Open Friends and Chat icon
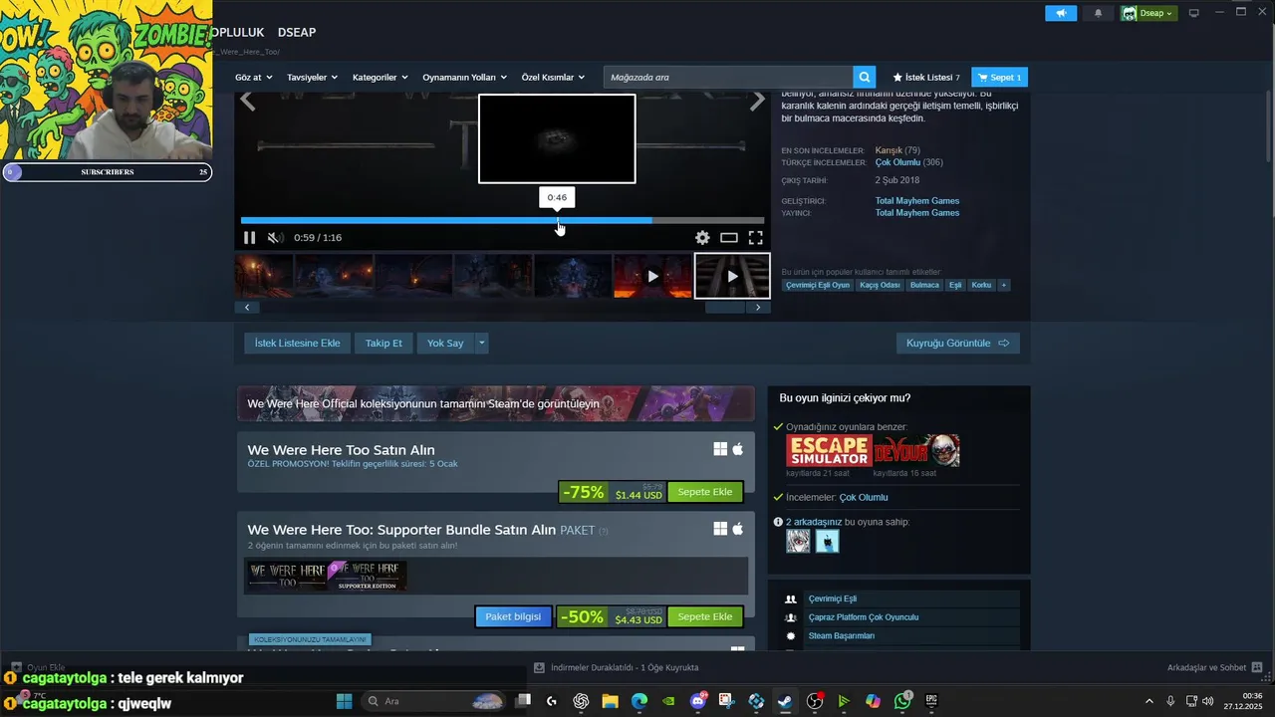The image size is (1275, 717). click(x=1256, y=667)
